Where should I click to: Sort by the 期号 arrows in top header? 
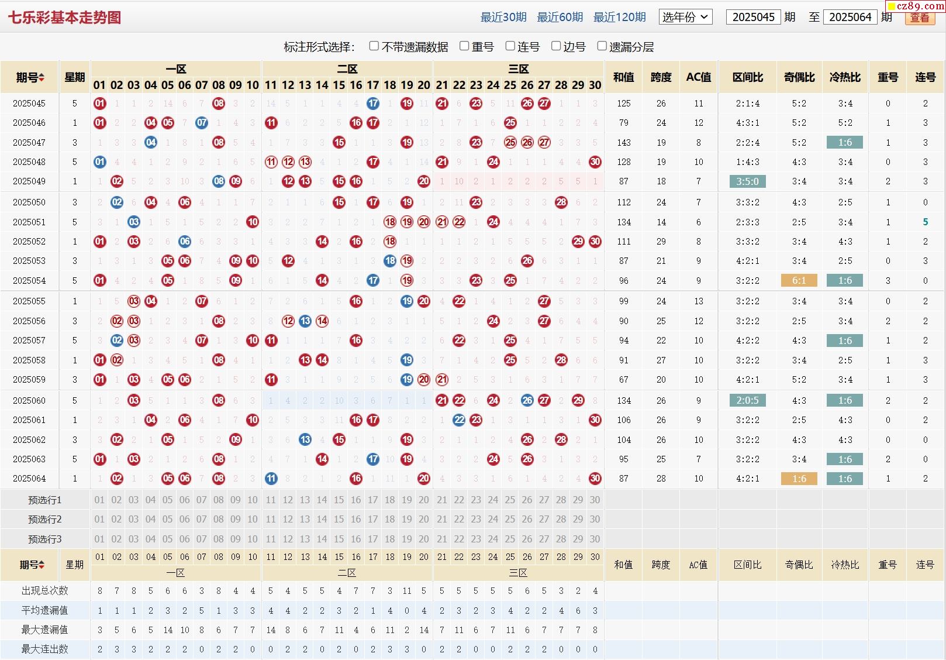pos(42,78)
